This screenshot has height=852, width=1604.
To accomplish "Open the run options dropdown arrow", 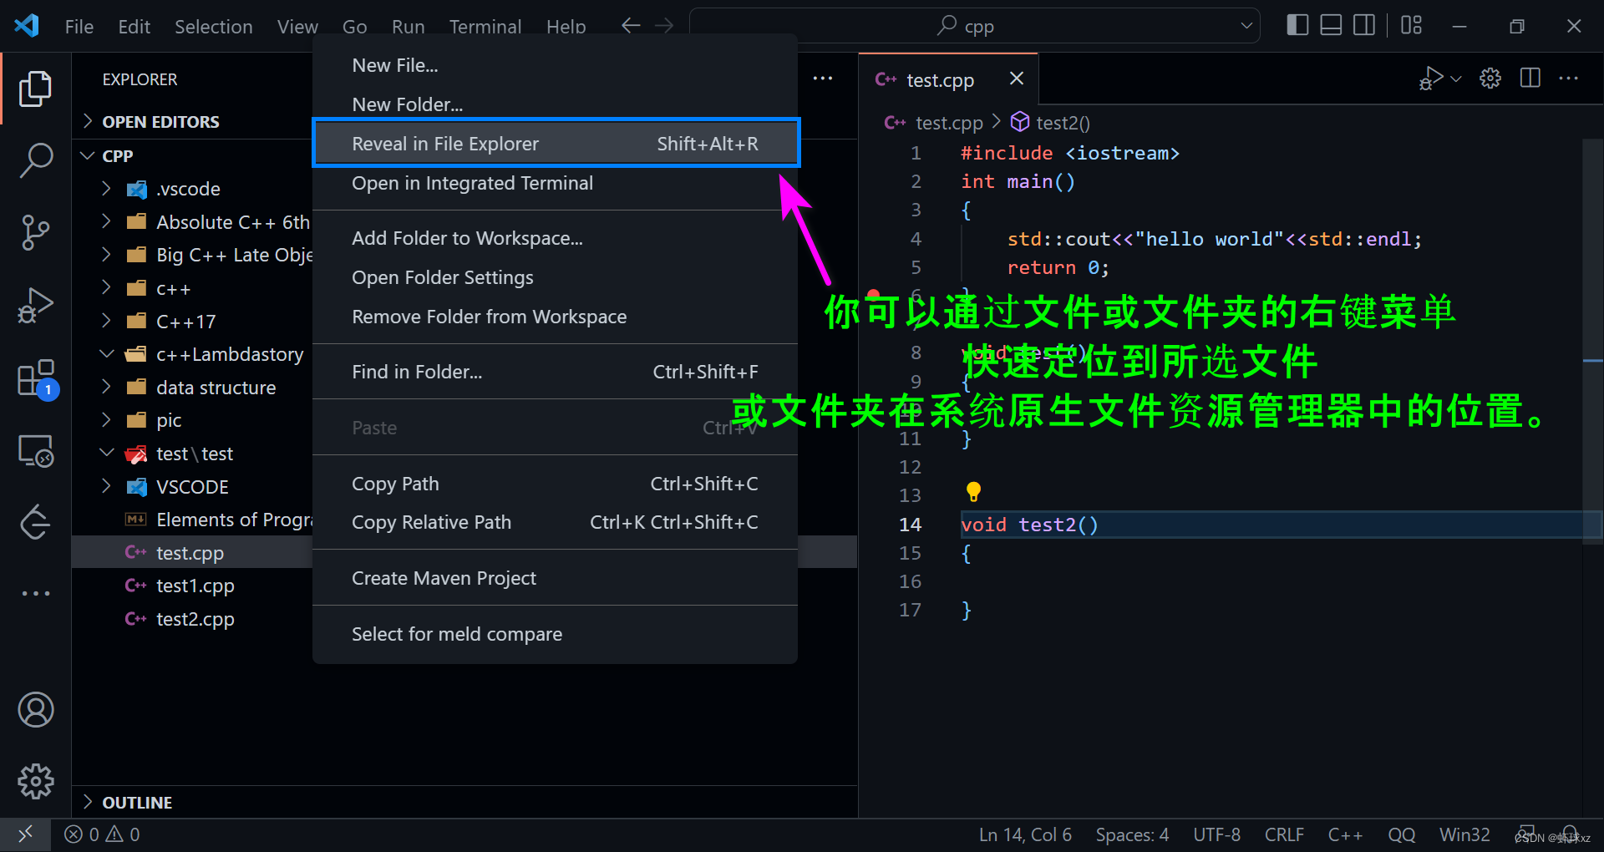I will [x=1456, y=79].
